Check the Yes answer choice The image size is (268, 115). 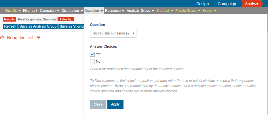pyautogui.click(x=92, y=54)
